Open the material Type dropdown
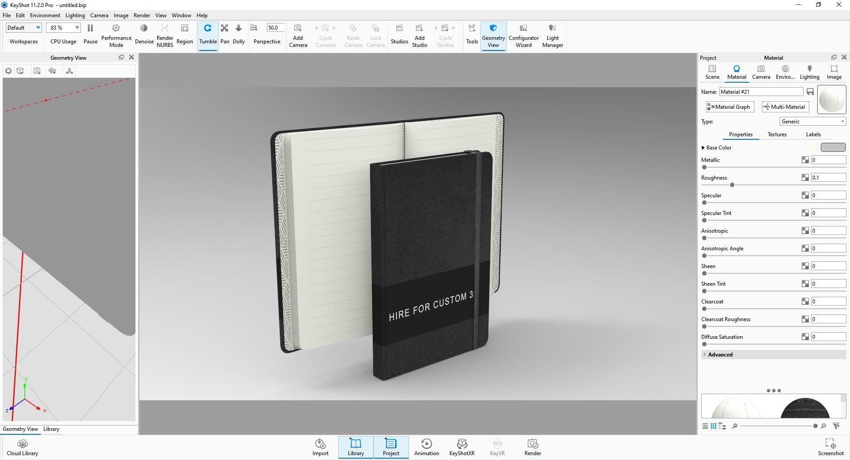 pyautogui.click(x=813, y=121)
